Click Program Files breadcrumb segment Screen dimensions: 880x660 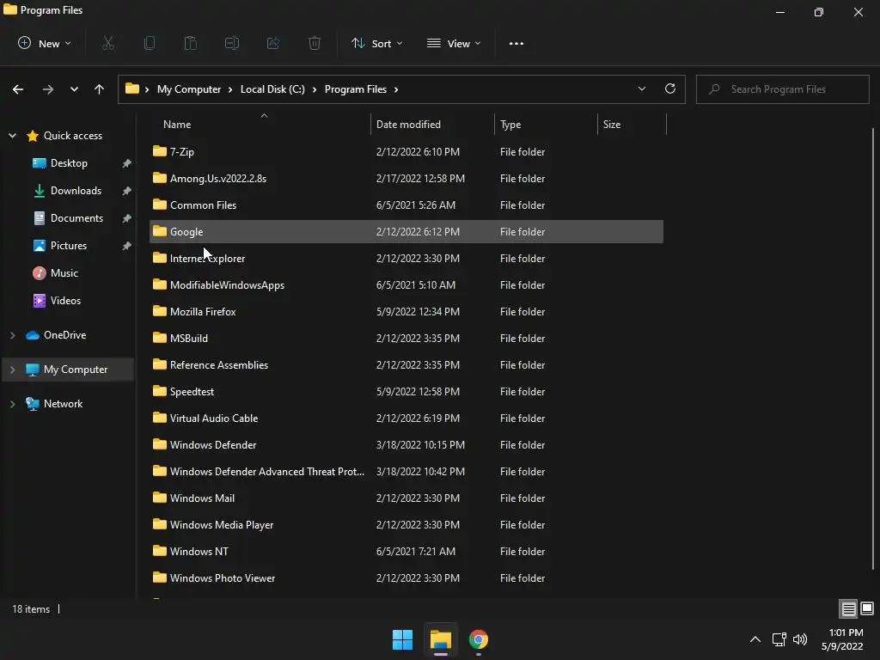356,89
